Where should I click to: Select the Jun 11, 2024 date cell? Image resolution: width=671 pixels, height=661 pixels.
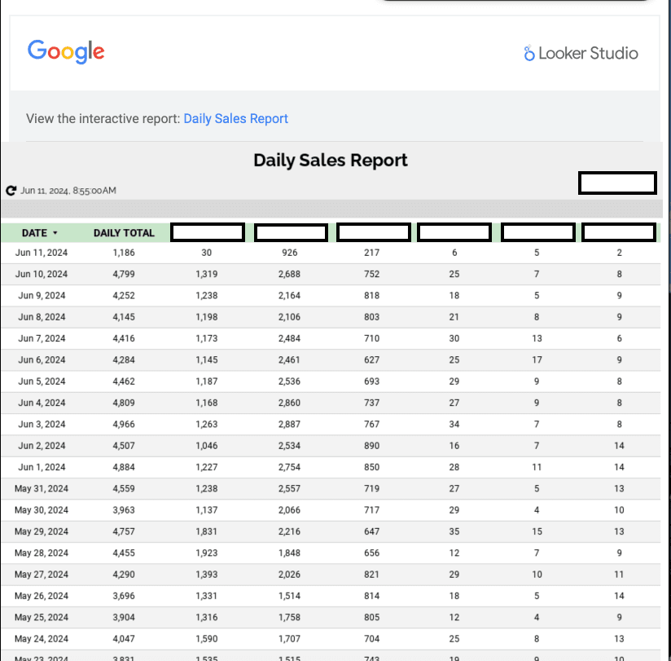coord(42,253)
